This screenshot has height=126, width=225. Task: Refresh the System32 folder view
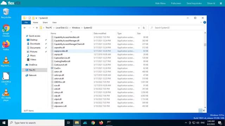pos(144,28)
